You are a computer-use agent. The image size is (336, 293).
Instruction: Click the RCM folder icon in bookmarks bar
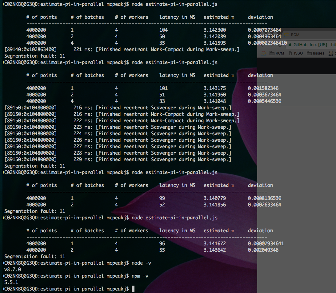[272, 53]
